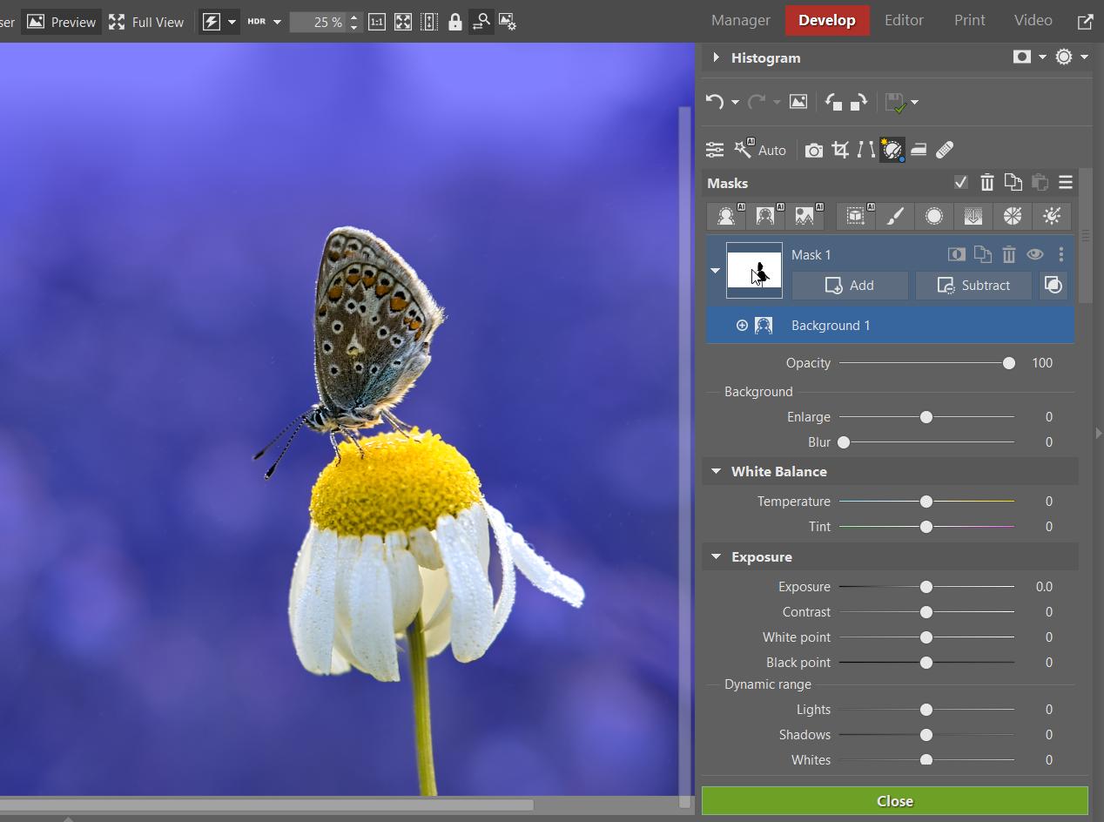Open the Healing brush tool
The width and height of the screenshot is (1104, 822).
(x=945, y=149)
